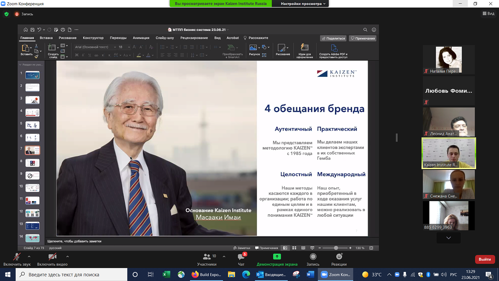Click the red Выйти leave button
Screen dimensions: 499x281
point(485,259)
